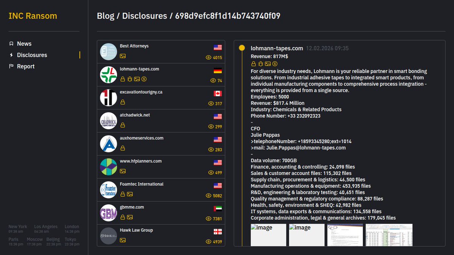Click the eye icon next to 499 views
This screenshot has height=255, width=454.
[211, 173]
